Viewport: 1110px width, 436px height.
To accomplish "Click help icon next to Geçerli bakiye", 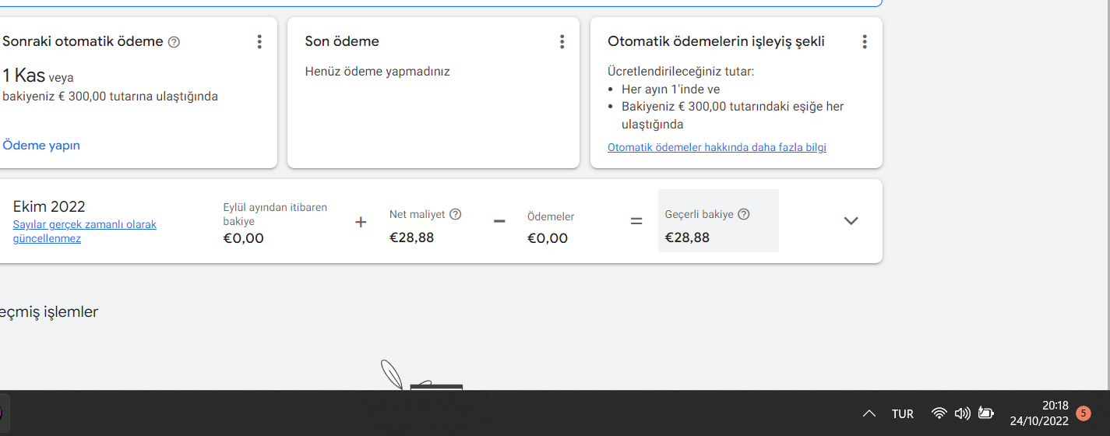I will click(743, 214).
